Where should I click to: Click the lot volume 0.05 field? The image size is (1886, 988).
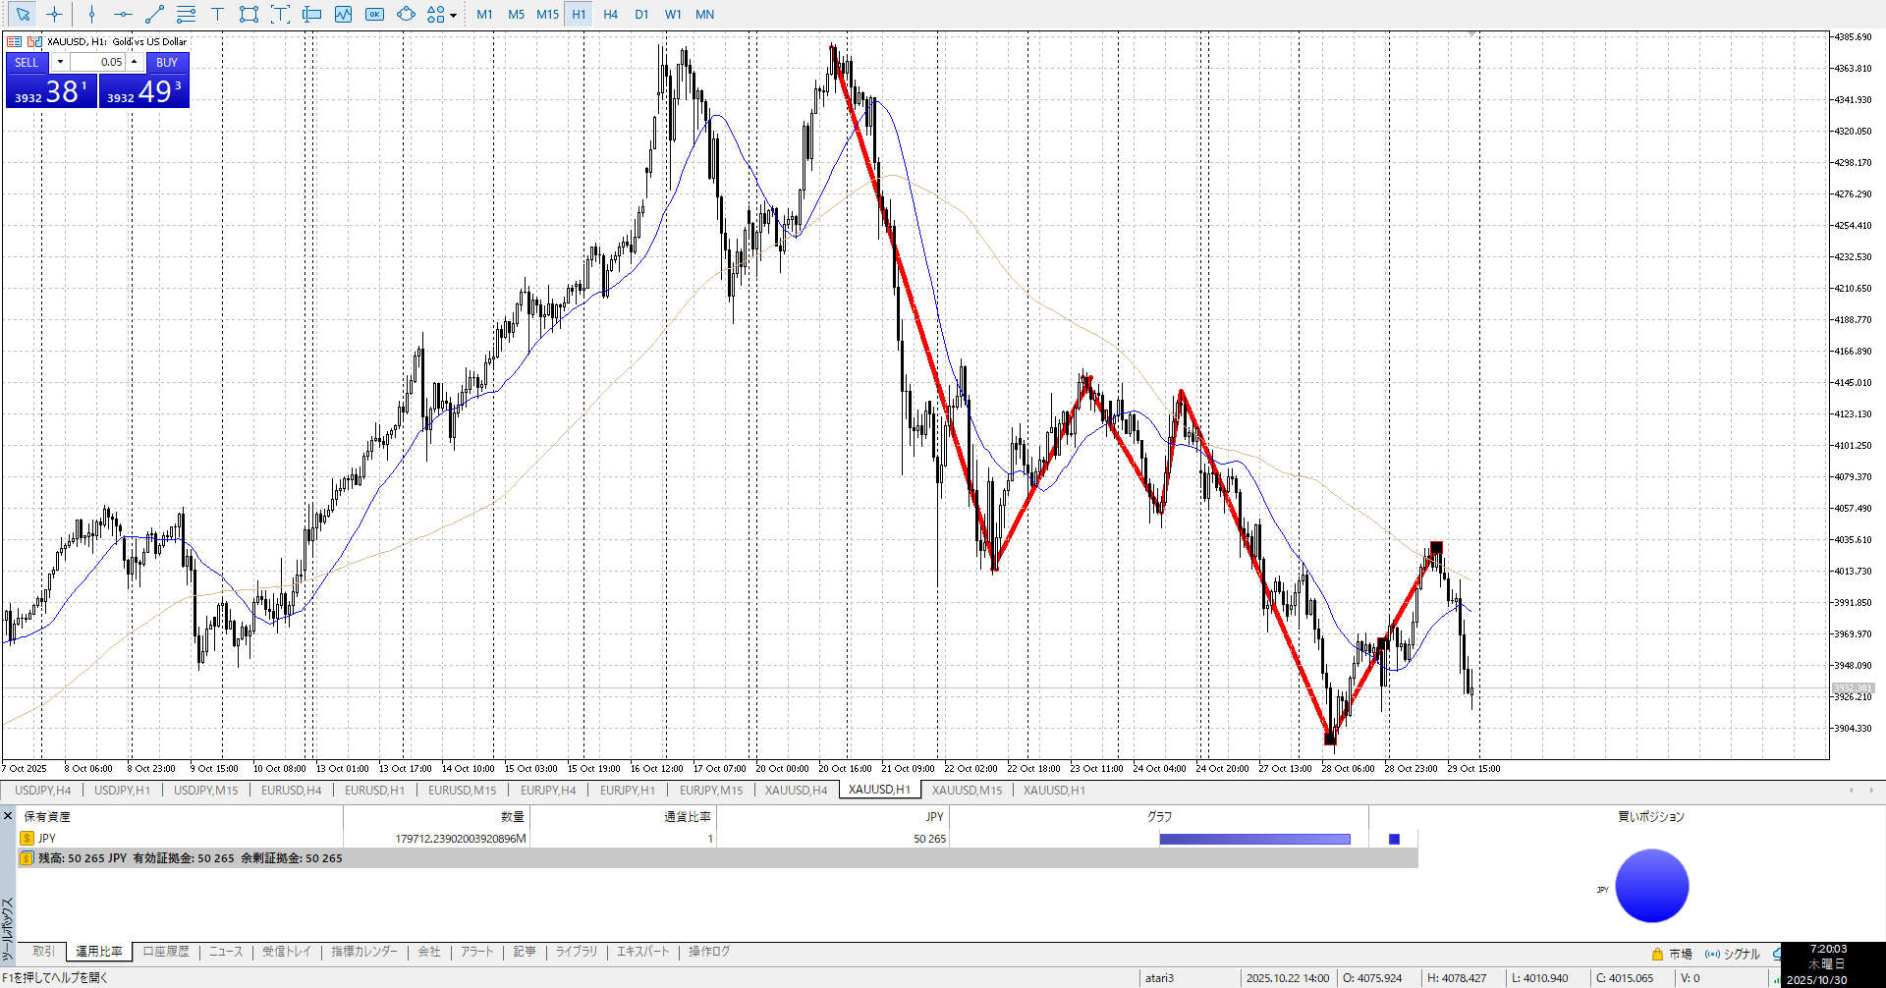tap(98, 62)
